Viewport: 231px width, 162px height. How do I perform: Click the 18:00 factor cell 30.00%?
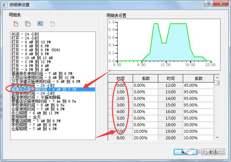pos(198,125)
